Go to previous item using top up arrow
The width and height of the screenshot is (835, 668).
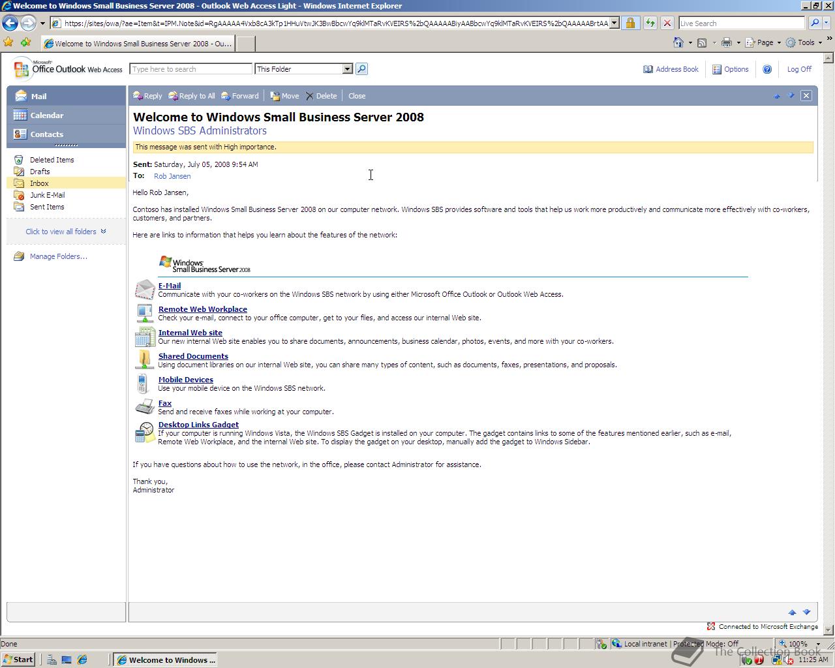pos(777,96)
